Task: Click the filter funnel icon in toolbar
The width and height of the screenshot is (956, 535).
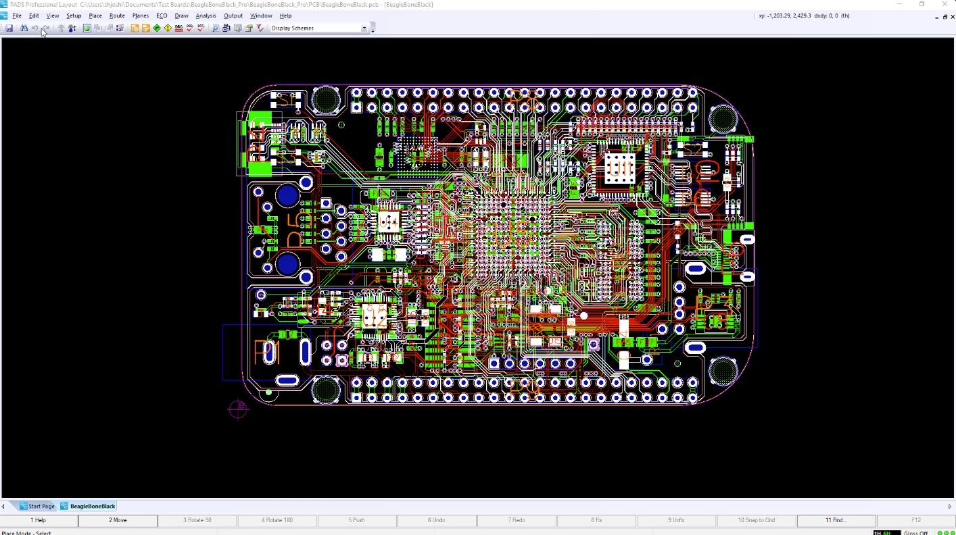Action: [x=260, y=28]
